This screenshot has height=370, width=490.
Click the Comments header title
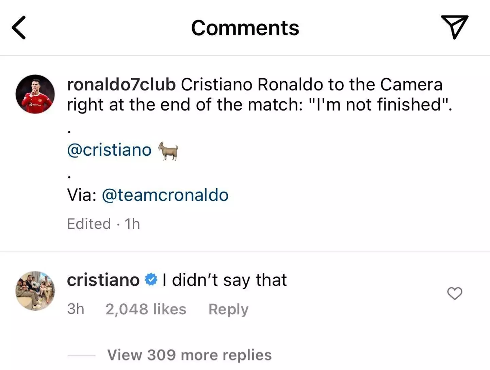245,28
